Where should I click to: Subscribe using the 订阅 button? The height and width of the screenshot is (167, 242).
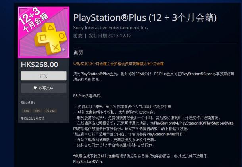(44, 76)
